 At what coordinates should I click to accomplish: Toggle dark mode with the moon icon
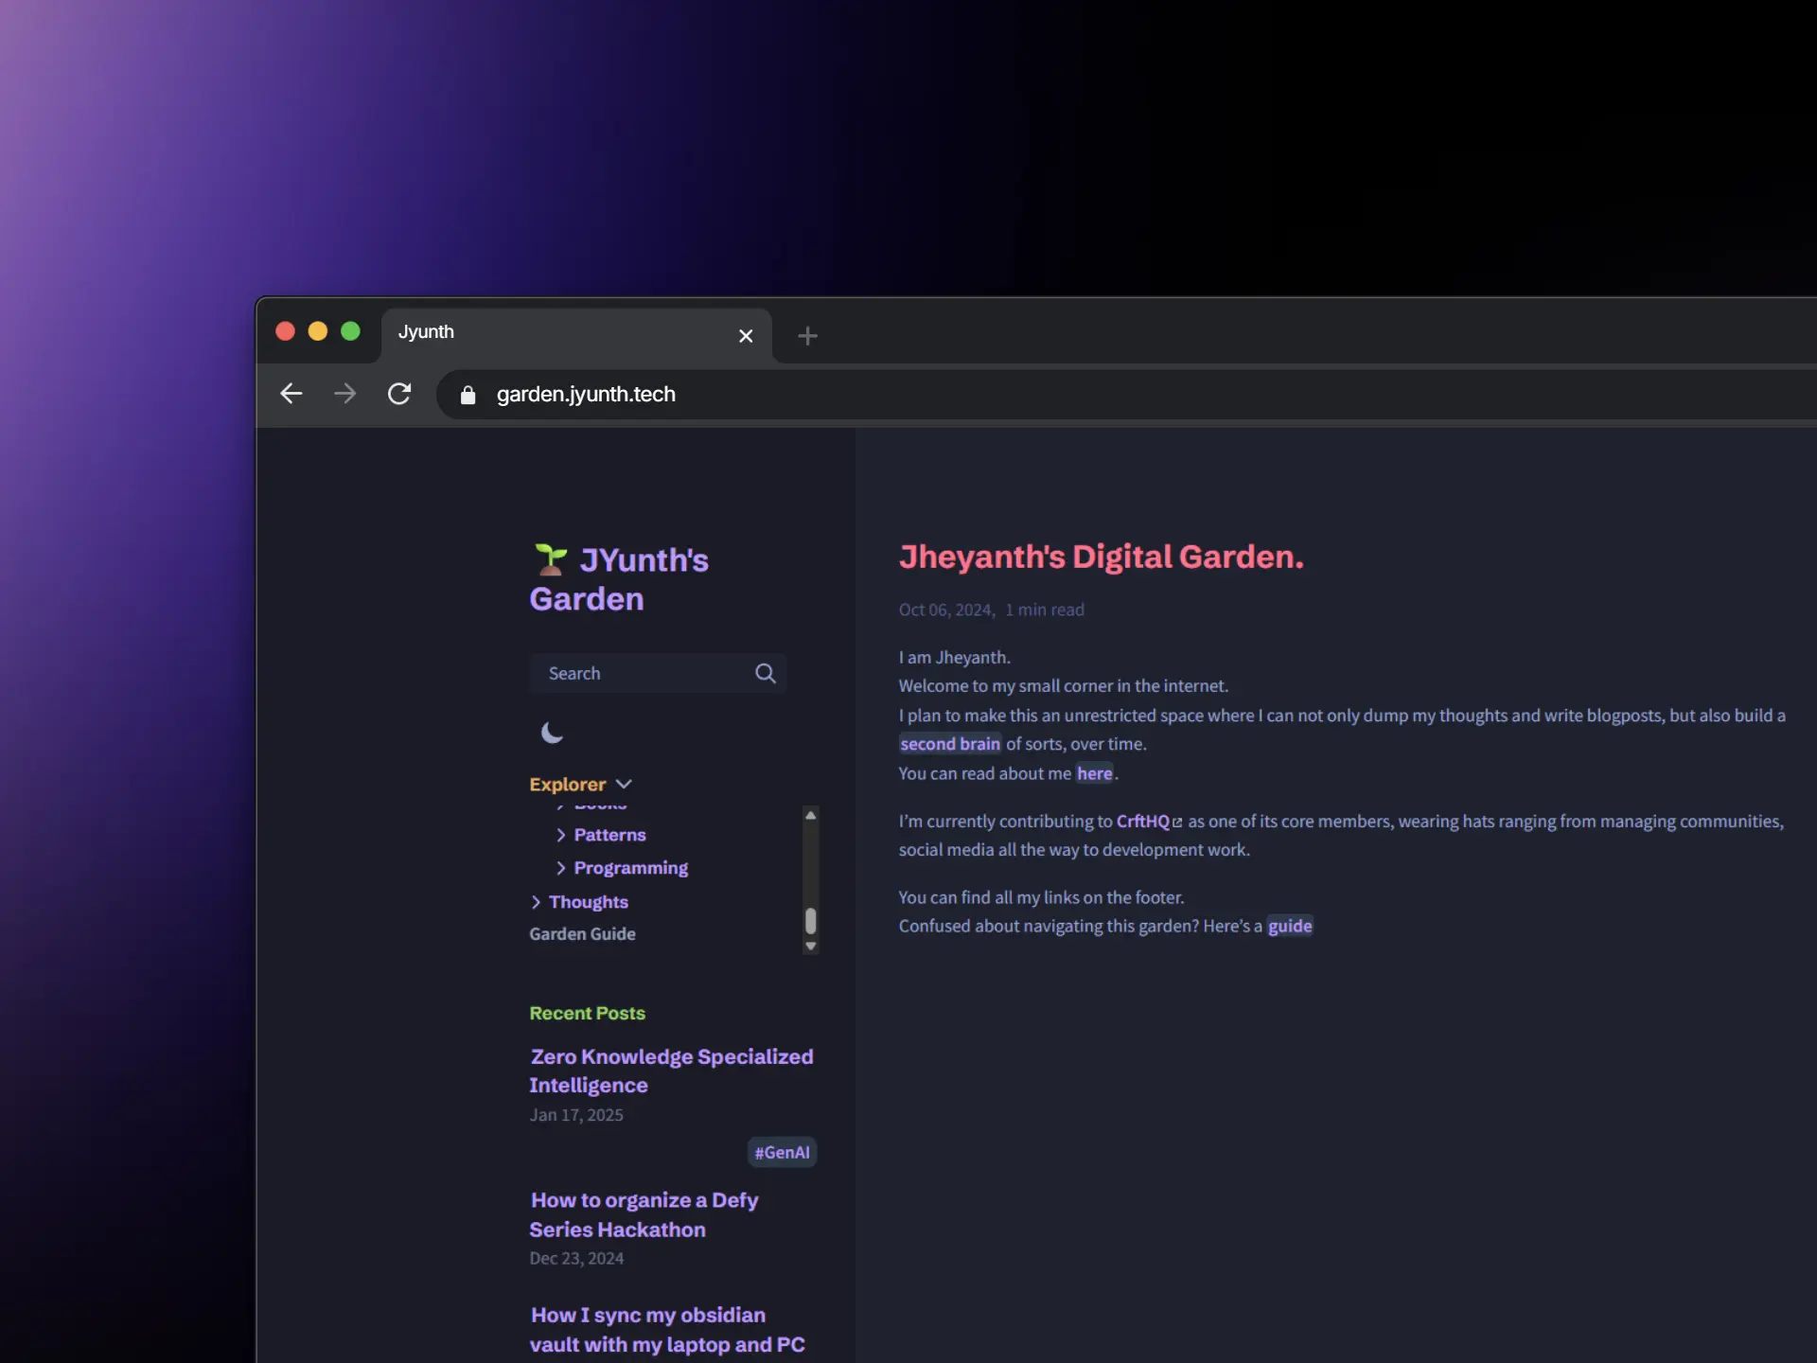pyautogui.click(x=552, y=733)
